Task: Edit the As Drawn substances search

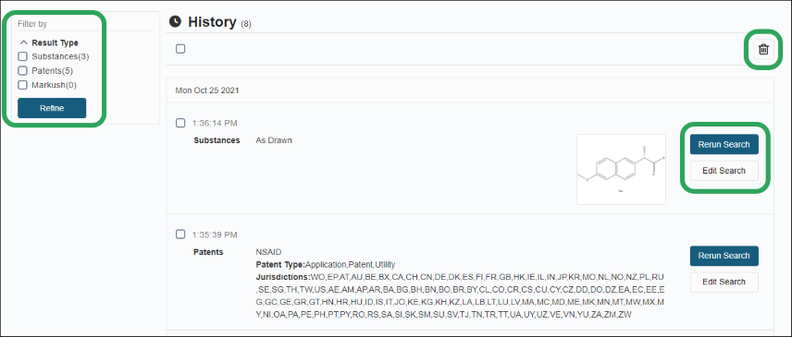Action: coord(724,171)
